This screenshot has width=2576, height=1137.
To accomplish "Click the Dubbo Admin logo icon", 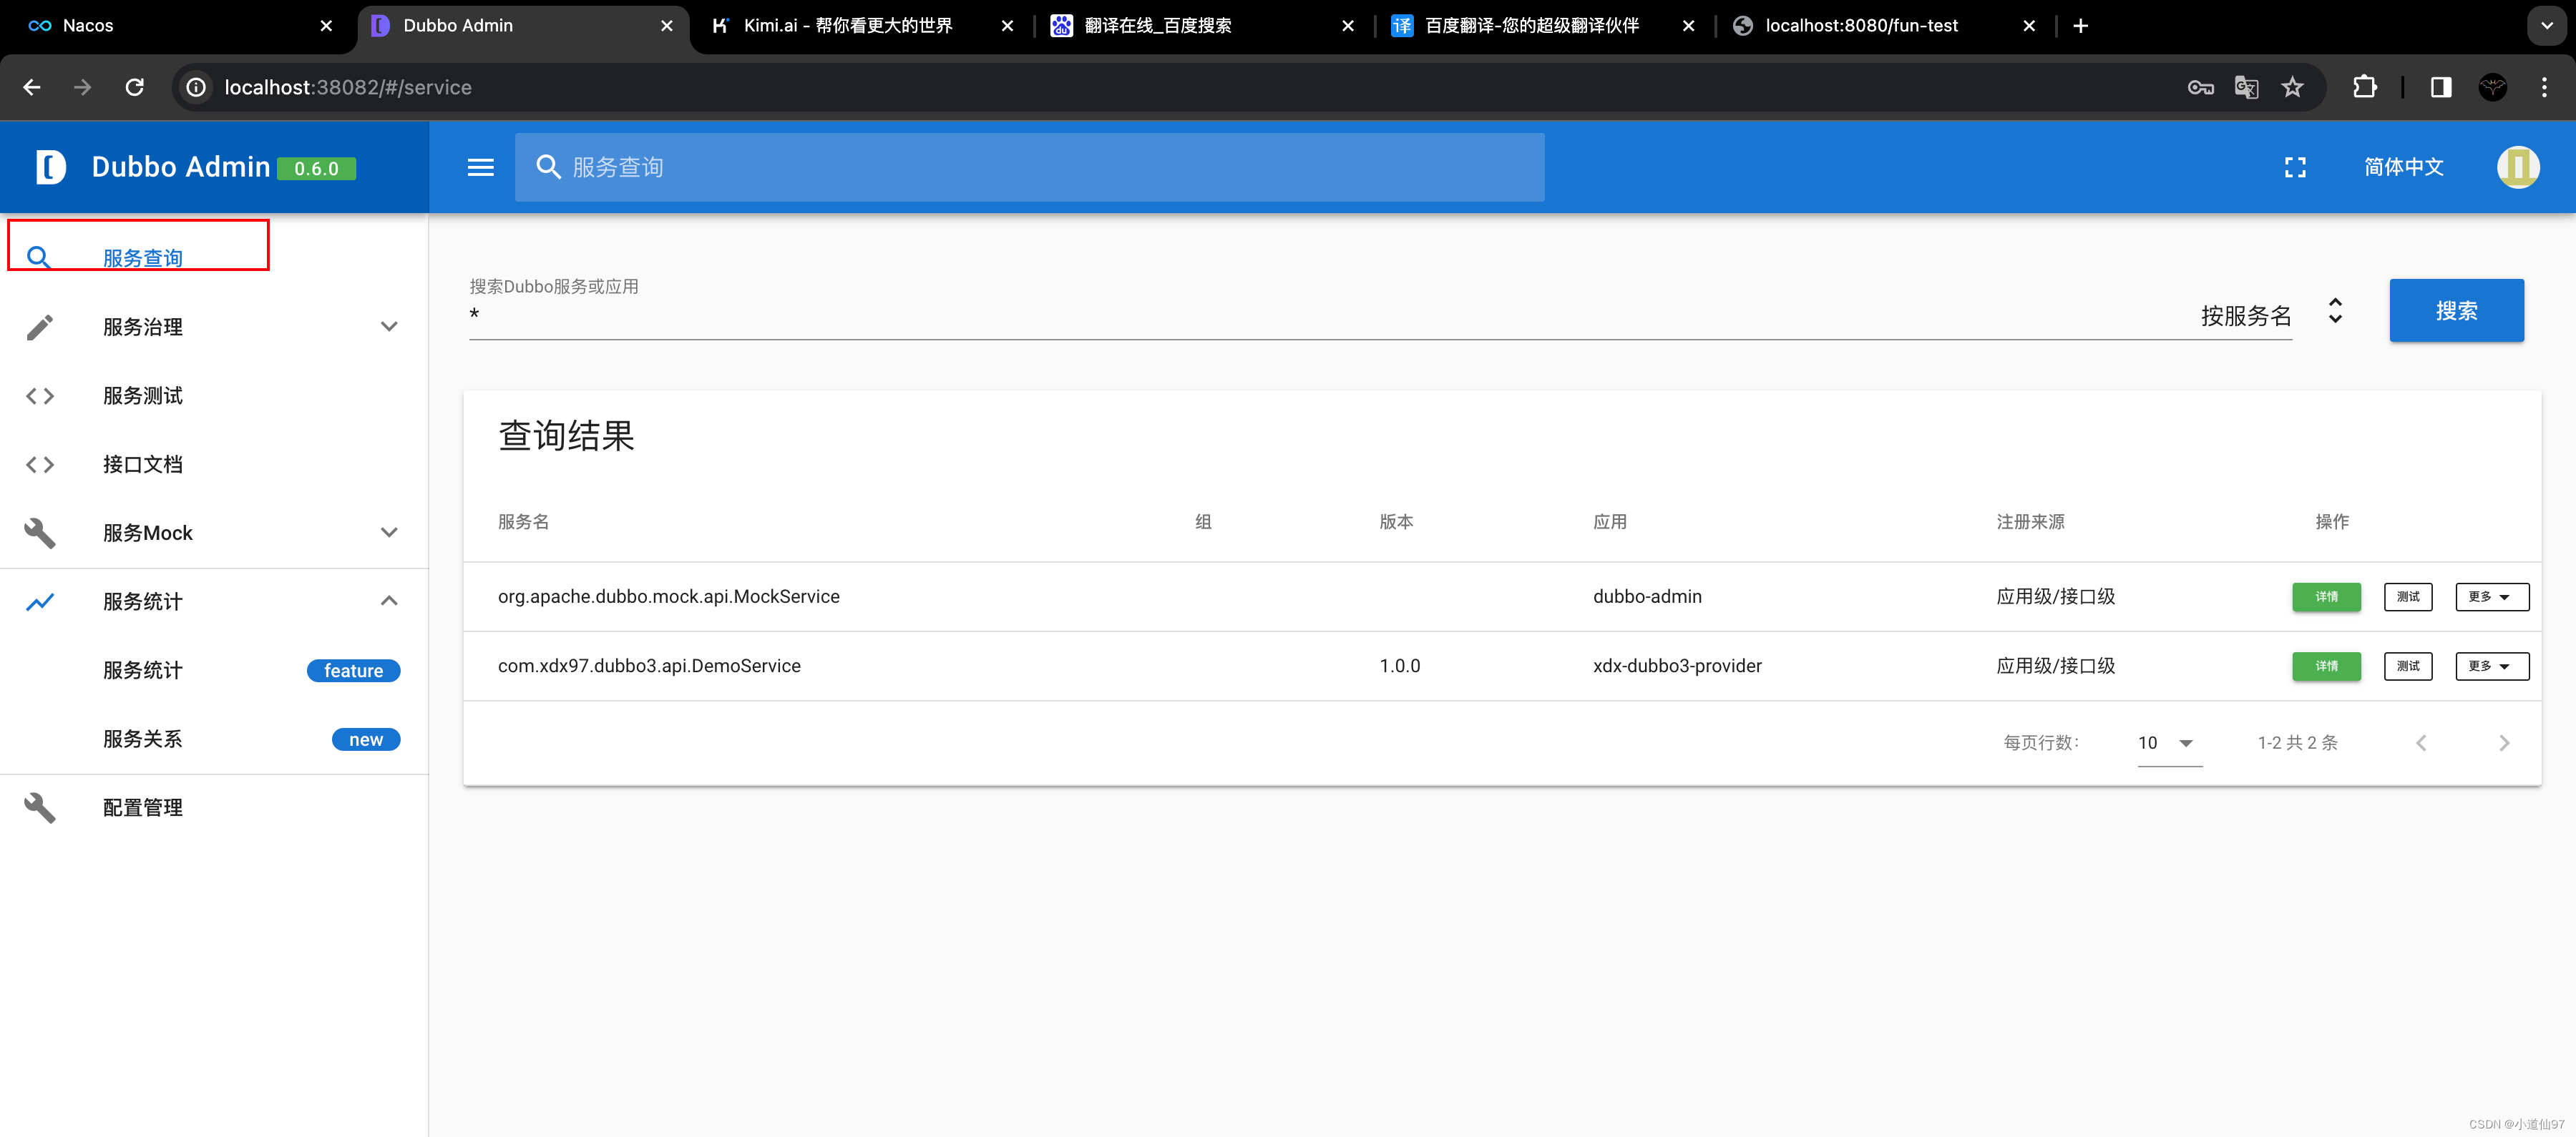I will coord(50,167).
